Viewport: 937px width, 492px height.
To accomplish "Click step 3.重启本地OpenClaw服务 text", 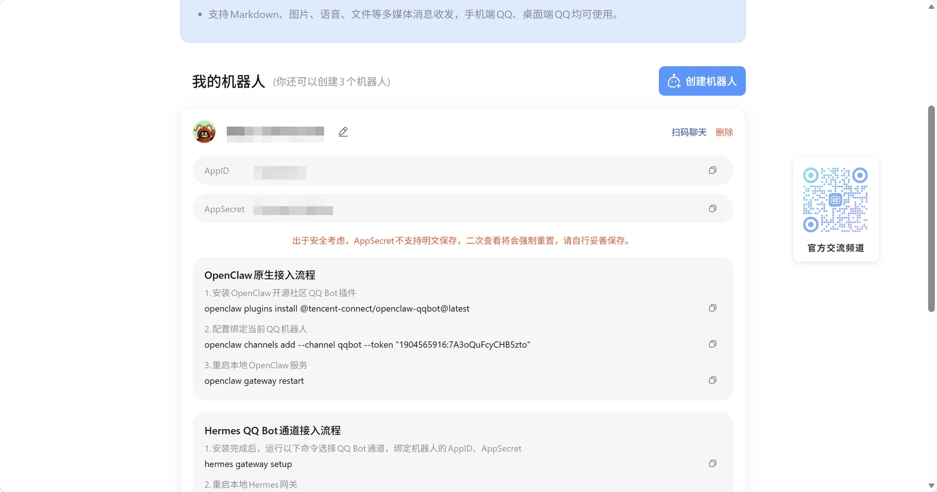I will pos(256,365).
